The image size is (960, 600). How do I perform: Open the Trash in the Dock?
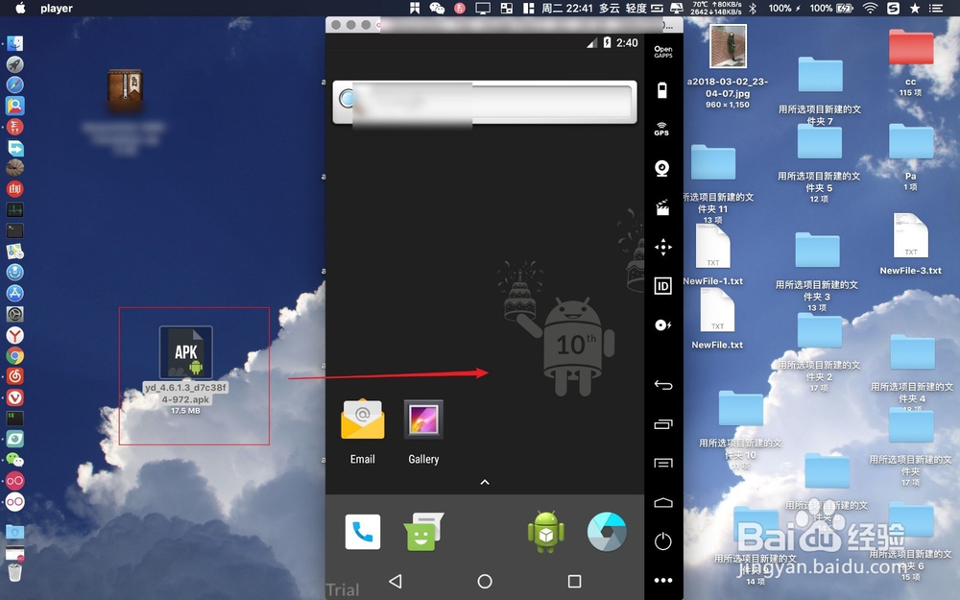tap(14, 572)
